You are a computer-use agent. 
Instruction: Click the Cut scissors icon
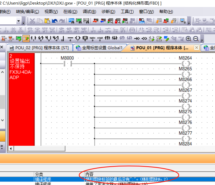pos(32,21)
